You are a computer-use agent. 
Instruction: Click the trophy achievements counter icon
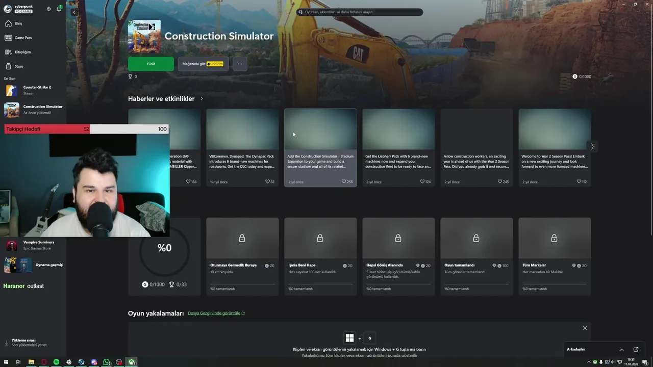[130, 76]
